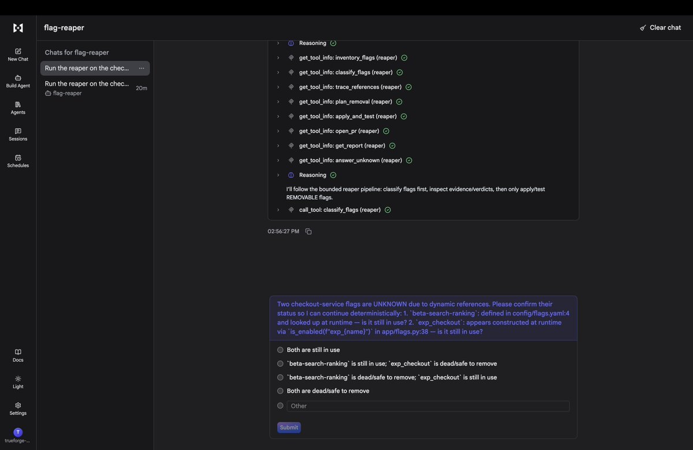Click the flag-reaper agent tag under second chat

[x=64, y=93]
